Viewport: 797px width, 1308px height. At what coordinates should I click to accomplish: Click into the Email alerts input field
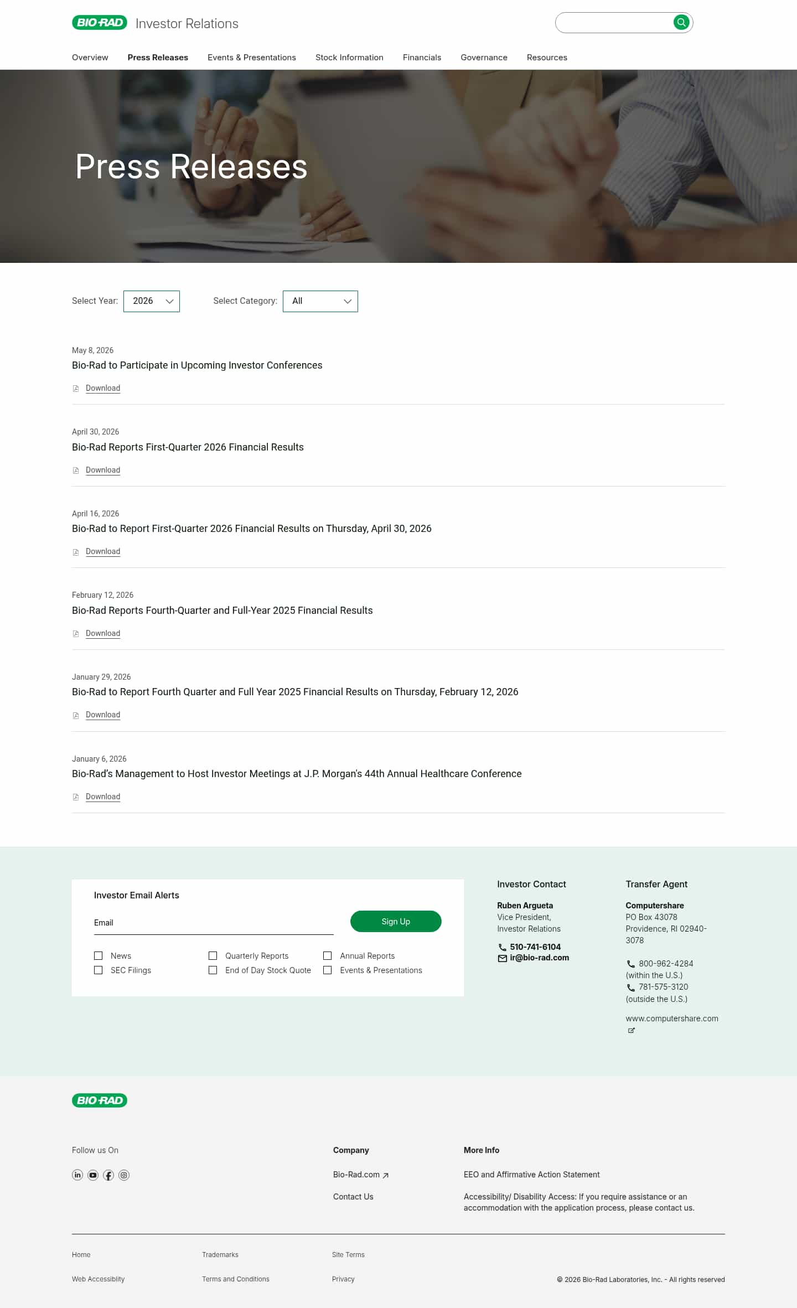coord(214,923)
